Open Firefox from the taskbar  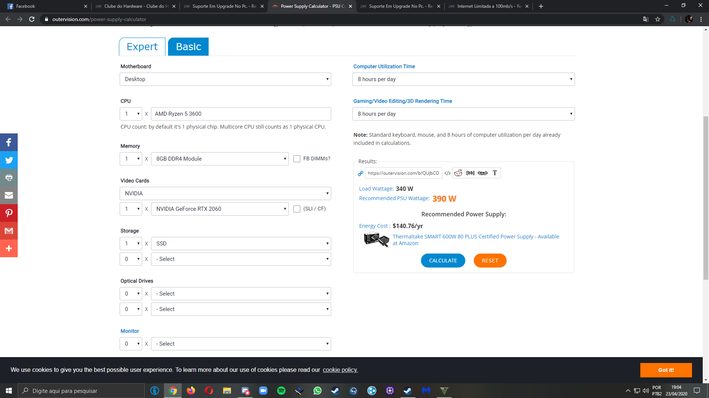[191, 391]
